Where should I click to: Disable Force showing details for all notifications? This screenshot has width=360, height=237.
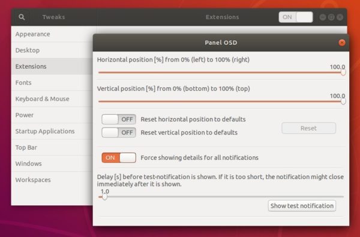click(119, 157)
